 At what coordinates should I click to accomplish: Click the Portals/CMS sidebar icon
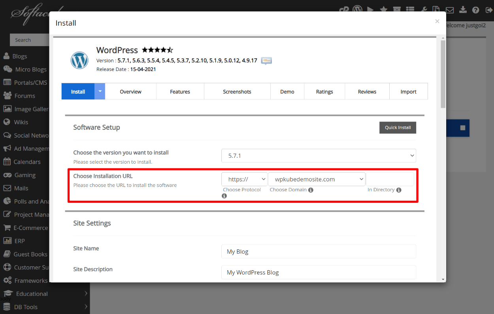tap(7, 82)
